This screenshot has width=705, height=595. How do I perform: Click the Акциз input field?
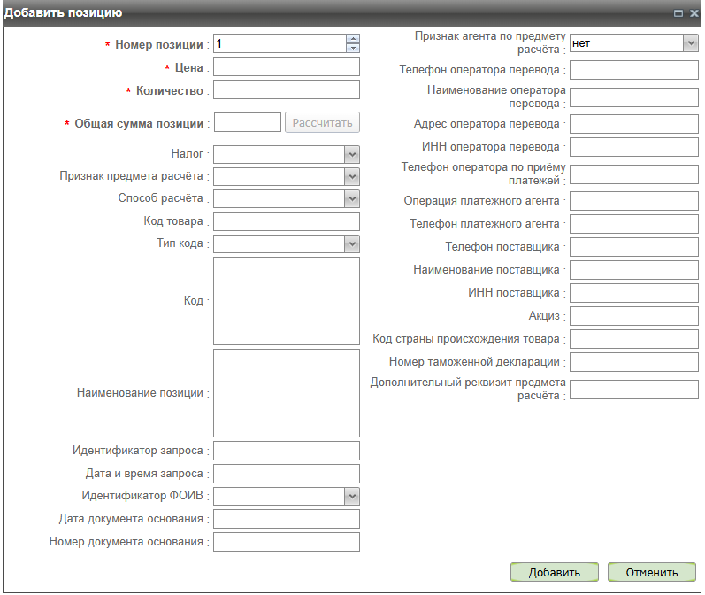pyautogui.click(x=633, y=316)
